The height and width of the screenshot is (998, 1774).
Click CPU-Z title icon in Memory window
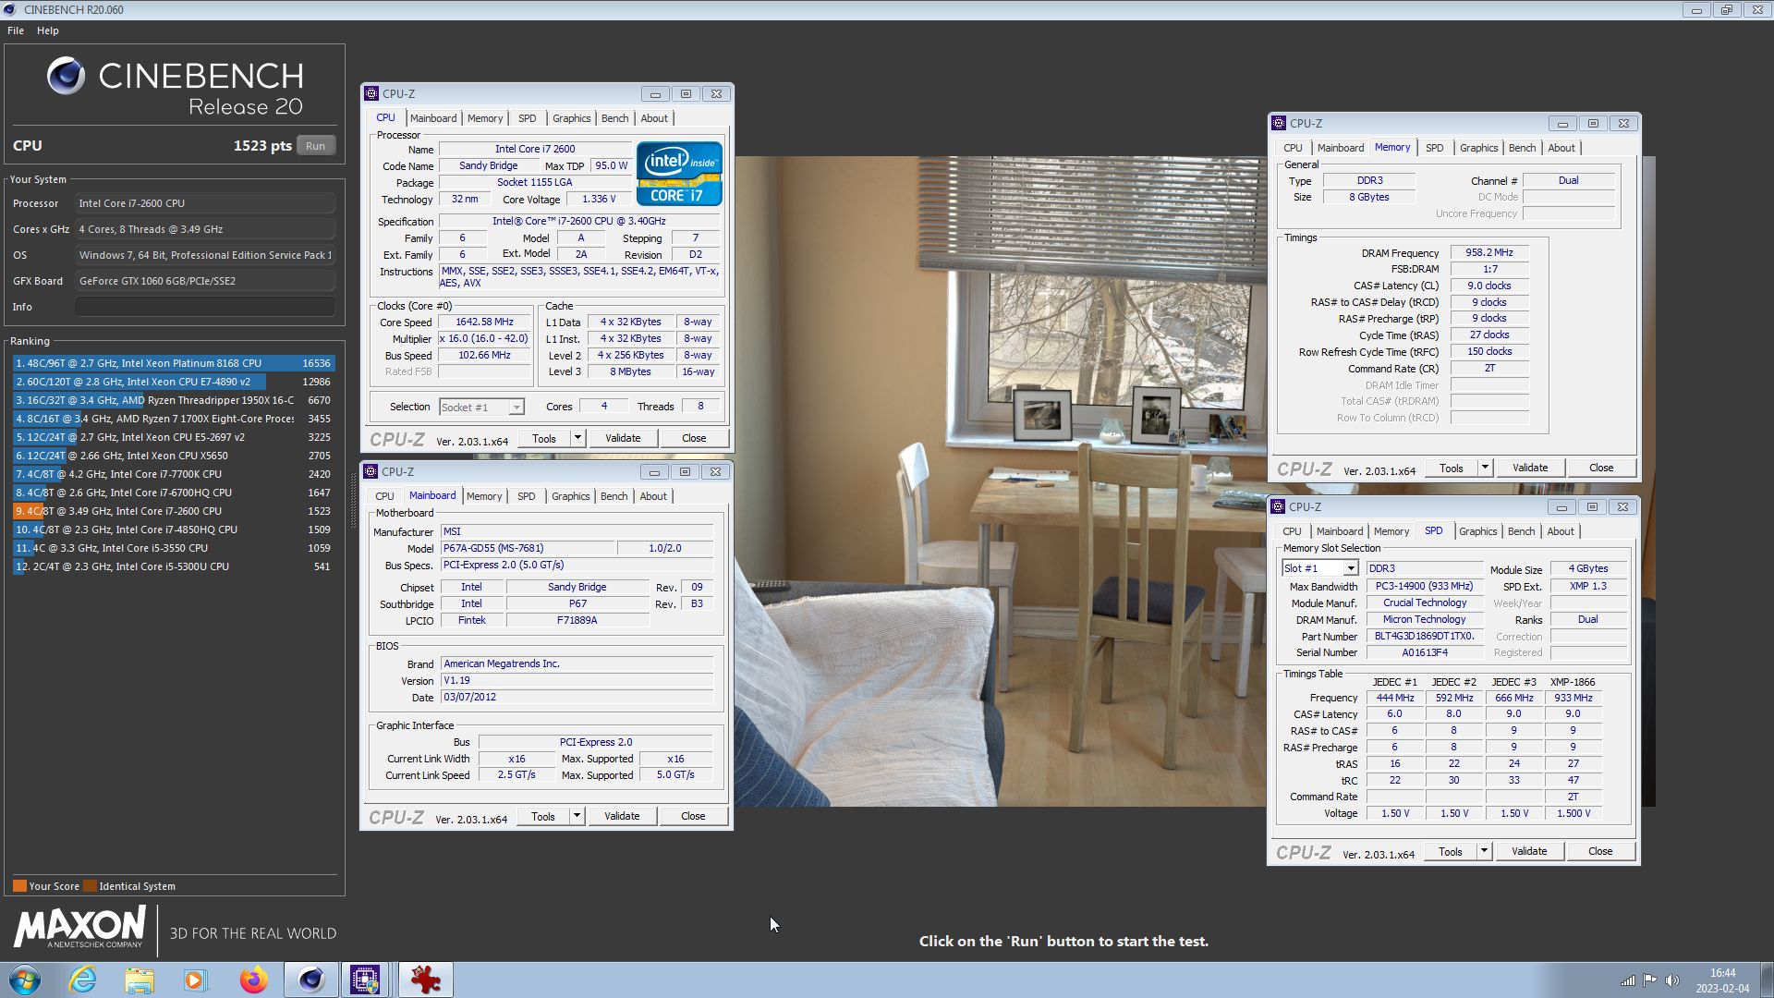(1279, 123)
